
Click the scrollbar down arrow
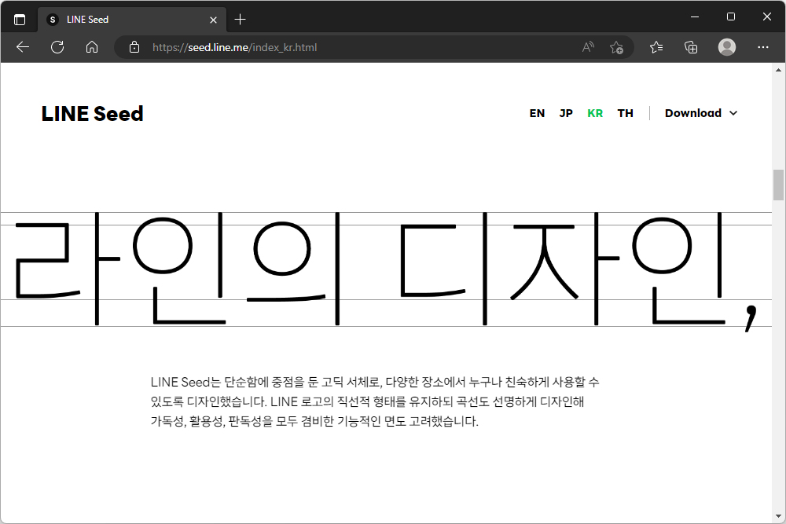778,516
